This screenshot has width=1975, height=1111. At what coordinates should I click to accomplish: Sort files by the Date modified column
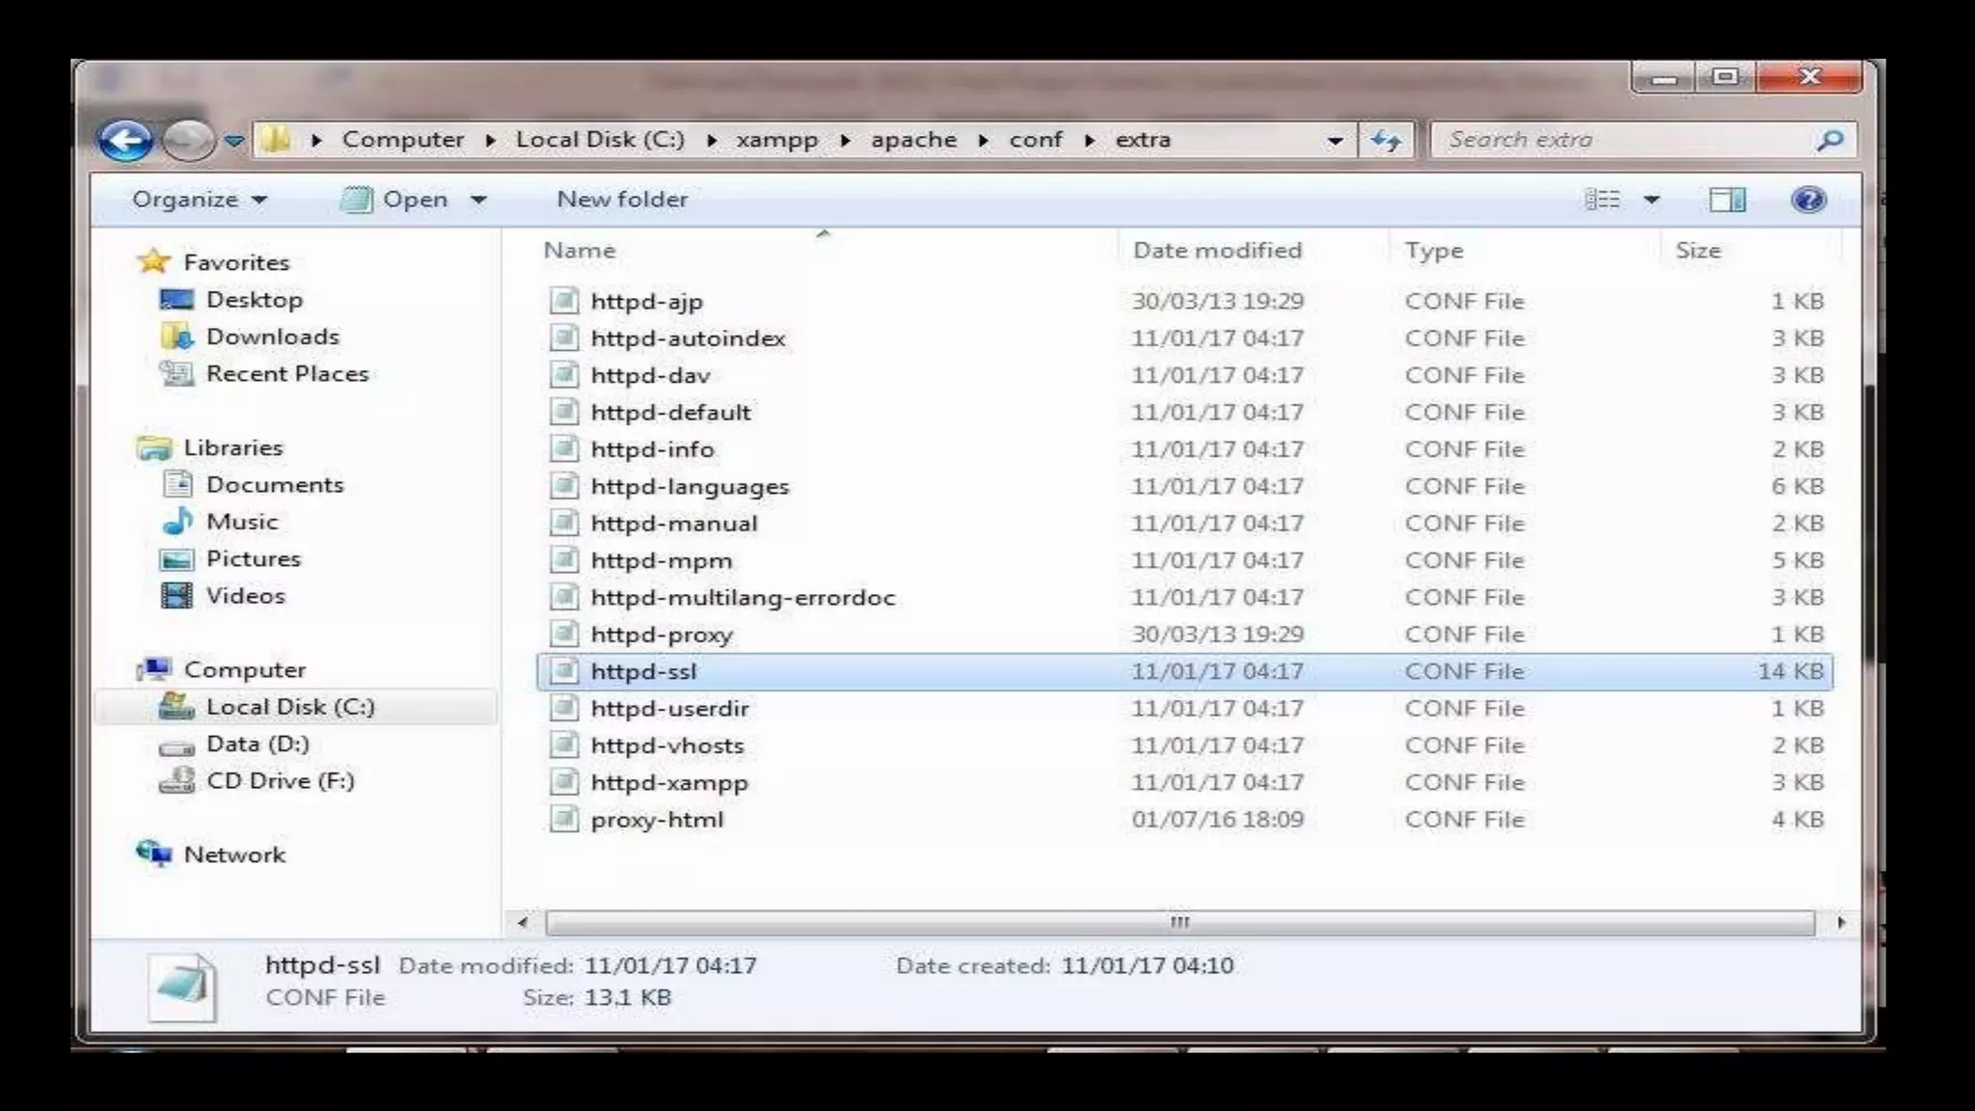[1216, 251]
